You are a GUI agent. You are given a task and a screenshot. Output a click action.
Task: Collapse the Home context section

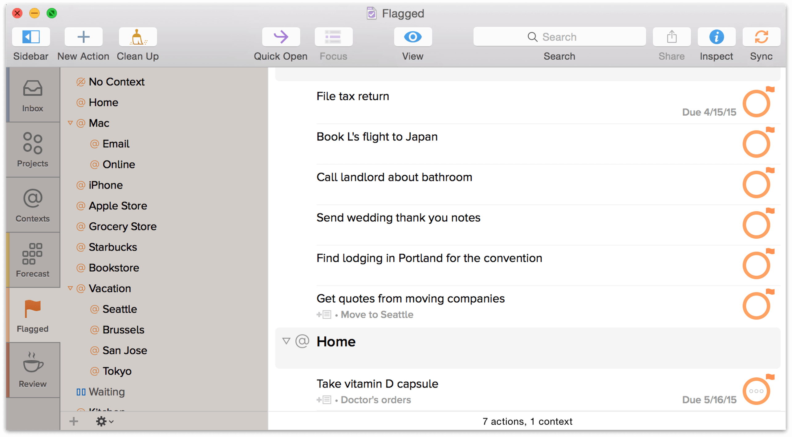point(287,342)
